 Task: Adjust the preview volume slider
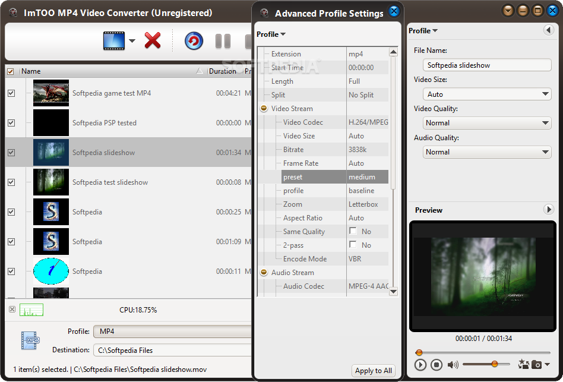pos(495,364)
